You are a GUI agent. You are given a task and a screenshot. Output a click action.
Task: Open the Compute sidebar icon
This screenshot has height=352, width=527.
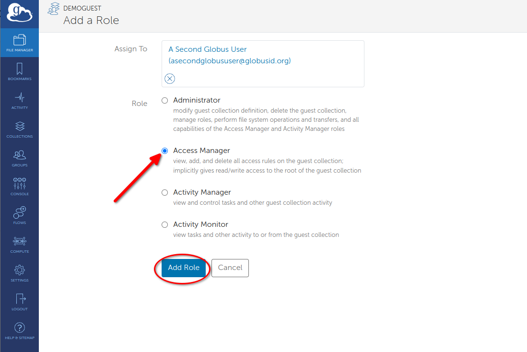point(20,244)
